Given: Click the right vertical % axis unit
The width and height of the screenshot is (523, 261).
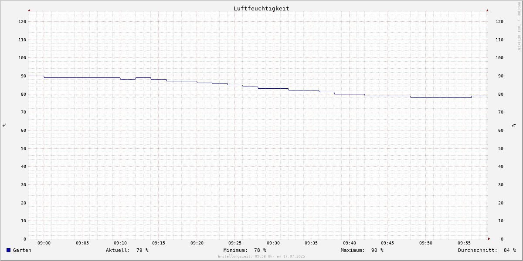Looking at the screenshot, I should click(514, 125).
